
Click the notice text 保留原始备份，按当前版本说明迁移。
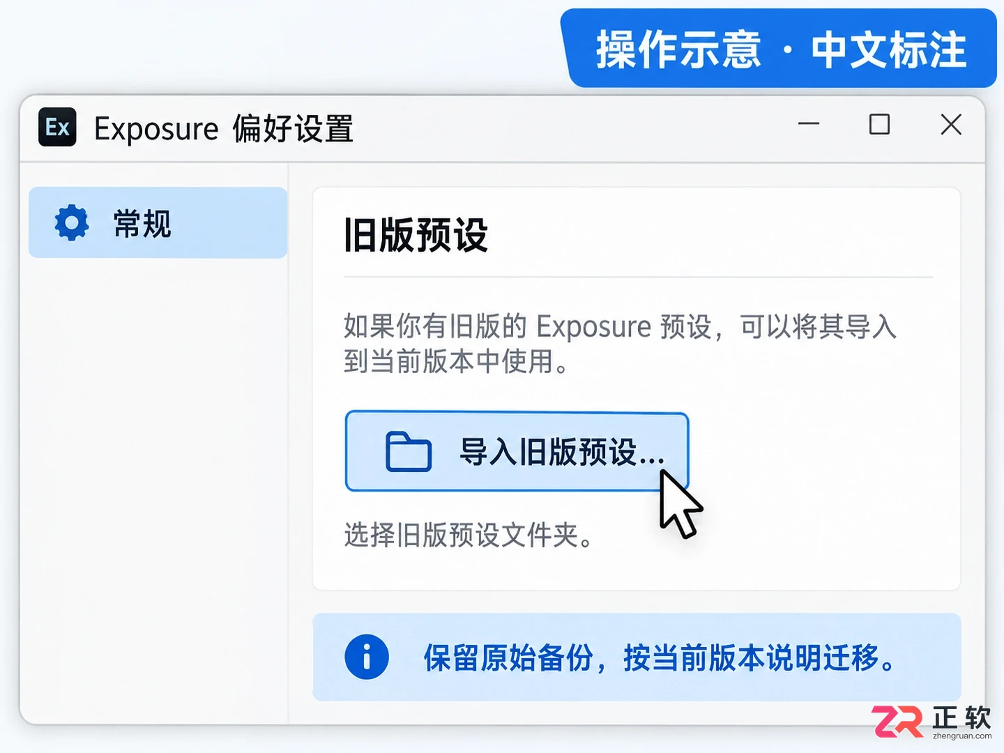660,657
